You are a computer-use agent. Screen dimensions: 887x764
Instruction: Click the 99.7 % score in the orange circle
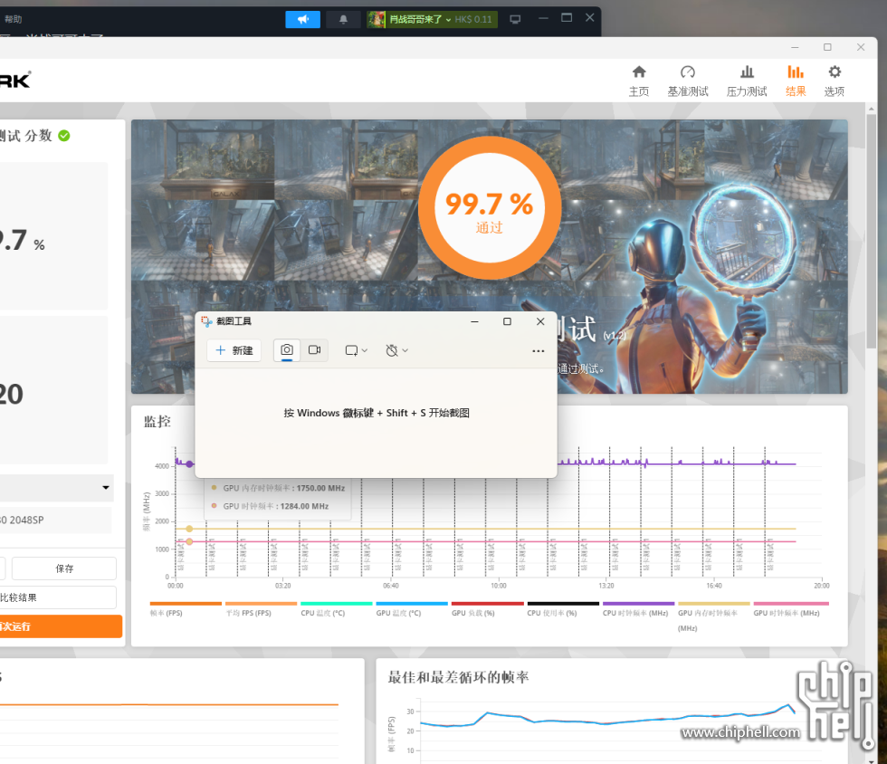(x=490, y=204)
